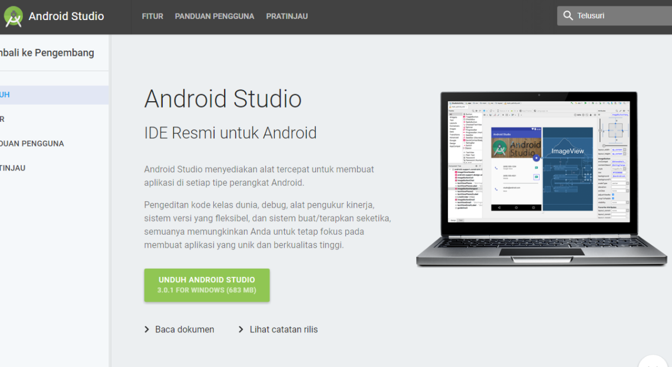
Task: Open PANDUAN PENGGUNA in the top navigation
Action: point(215,16)
